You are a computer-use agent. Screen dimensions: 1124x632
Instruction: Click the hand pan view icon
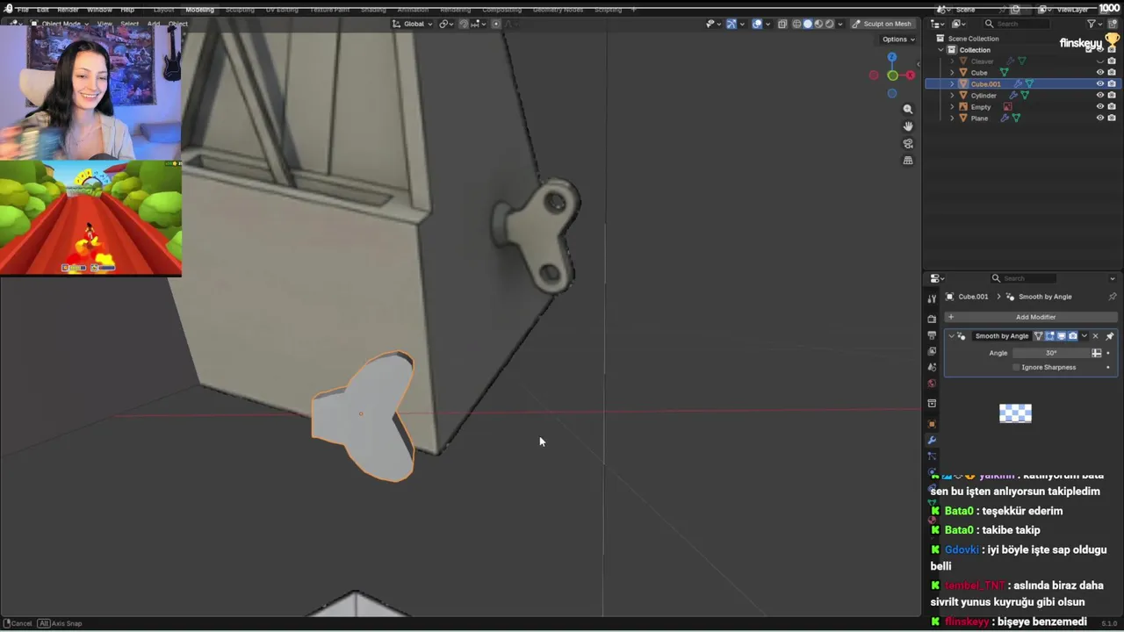(908, 126)
